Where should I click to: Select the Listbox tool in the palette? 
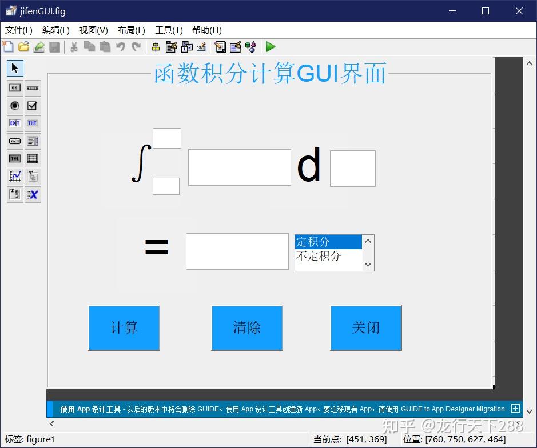33,141
